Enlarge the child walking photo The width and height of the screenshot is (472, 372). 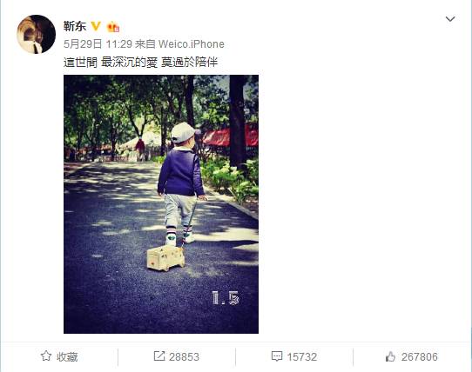[x=161, y=204]
